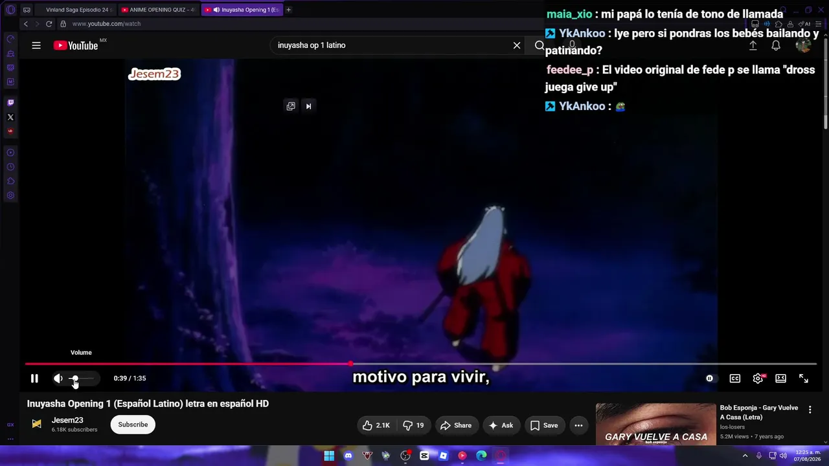This screenshot has height=466, width=829.
Task: Open Twitch in the Opera sidebar
Action: (10, 103)
